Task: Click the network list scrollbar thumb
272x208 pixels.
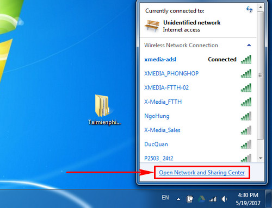Action: click(x=261, y=75)
